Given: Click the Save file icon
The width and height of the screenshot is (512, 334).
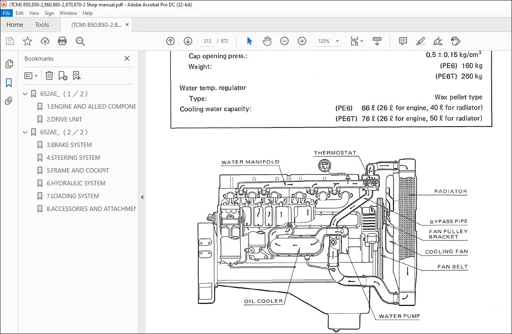Looking at the screenshot, I should tap(10, 41).
